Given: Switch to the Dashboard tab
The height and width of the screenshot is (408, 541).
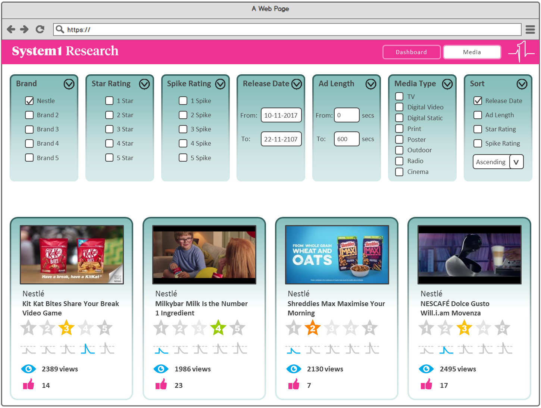Looking at the screenshot, I should click(412, 52).
